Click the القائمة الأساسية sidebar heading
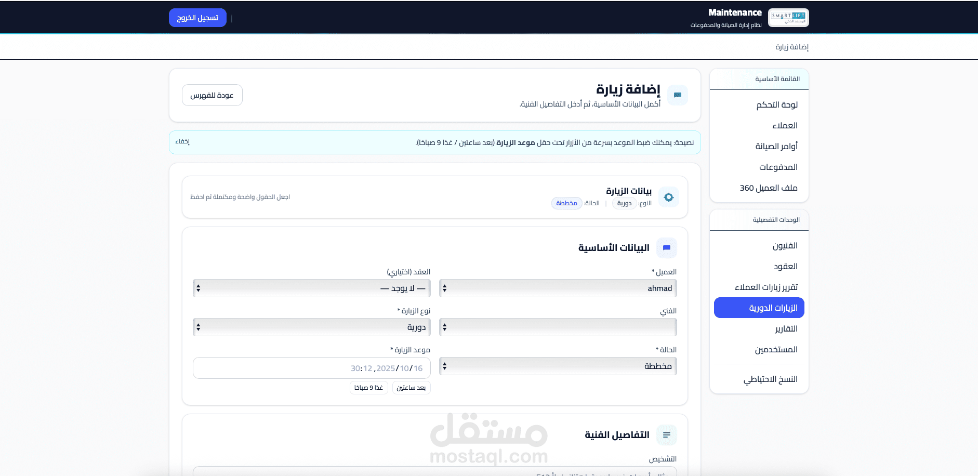 click(x=777, y=79)
